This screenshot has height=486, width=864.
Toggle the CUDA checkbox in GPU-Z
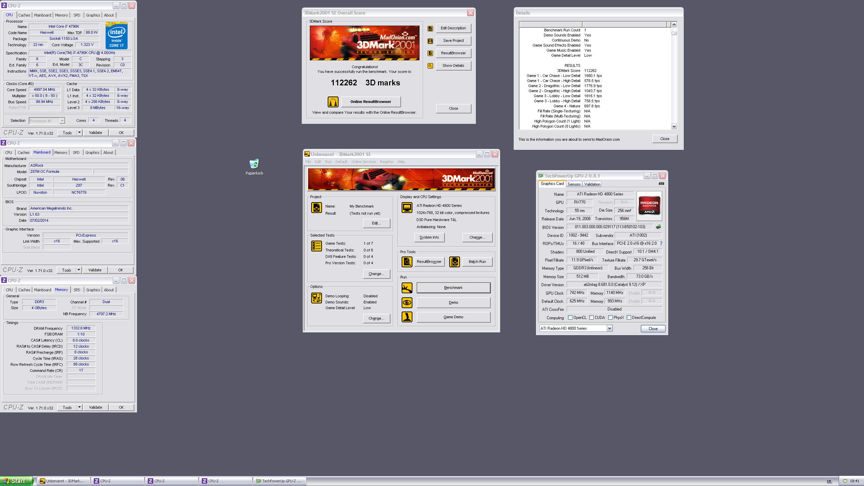click(x=591, y=318)
